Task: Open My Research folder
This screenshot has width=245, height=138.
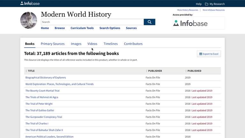Action: pos(215,4)
